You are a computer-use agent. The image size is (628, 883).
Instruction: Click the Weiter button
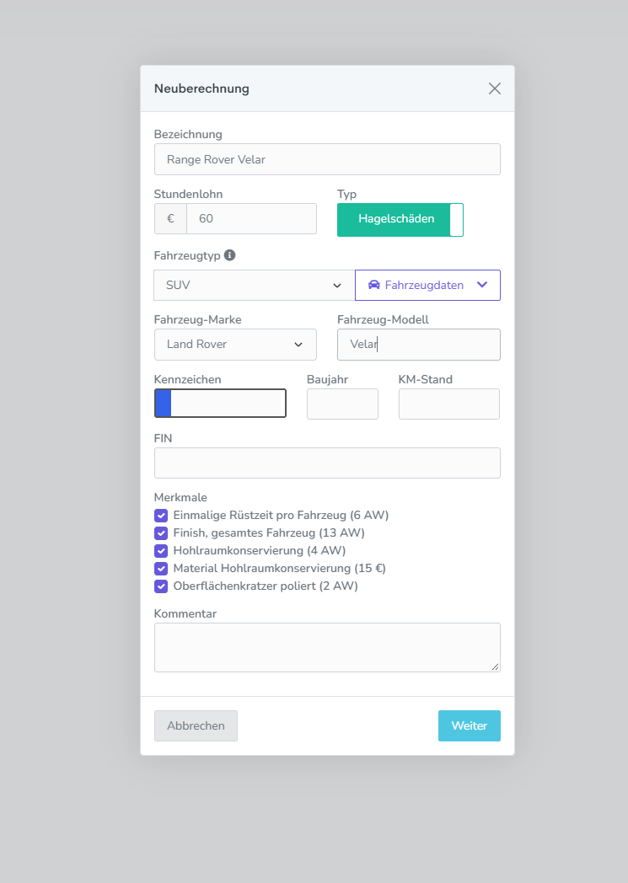(x=470, y=726)
